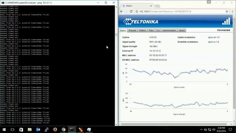
Task: Click the External IP value 10.10.14.12
Action: click(155, 51)
